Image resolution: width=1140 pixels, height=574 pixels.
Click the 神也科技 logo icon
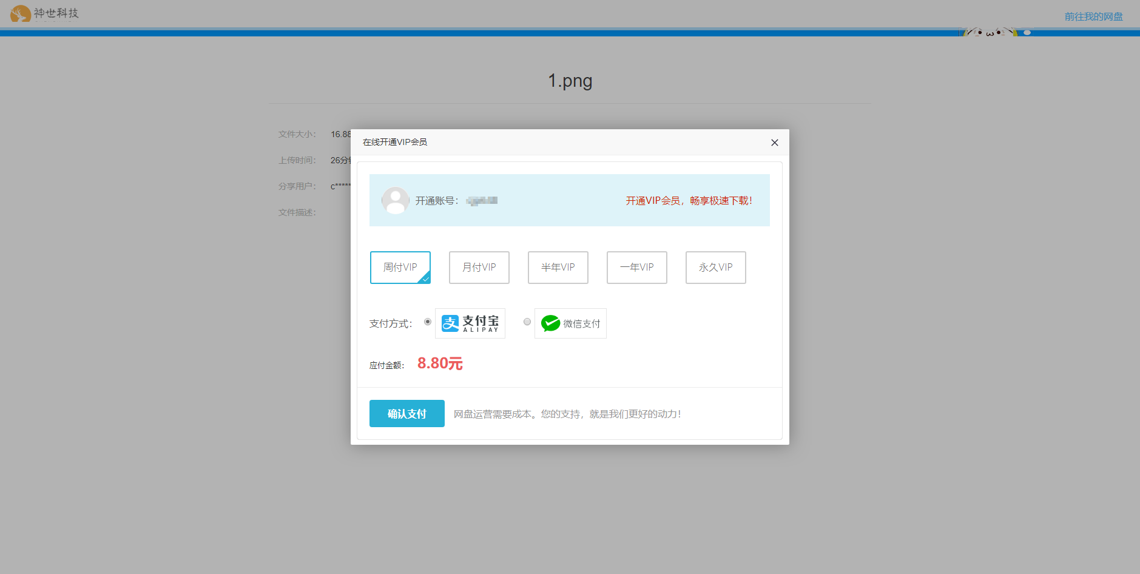(x=21, y=13)
